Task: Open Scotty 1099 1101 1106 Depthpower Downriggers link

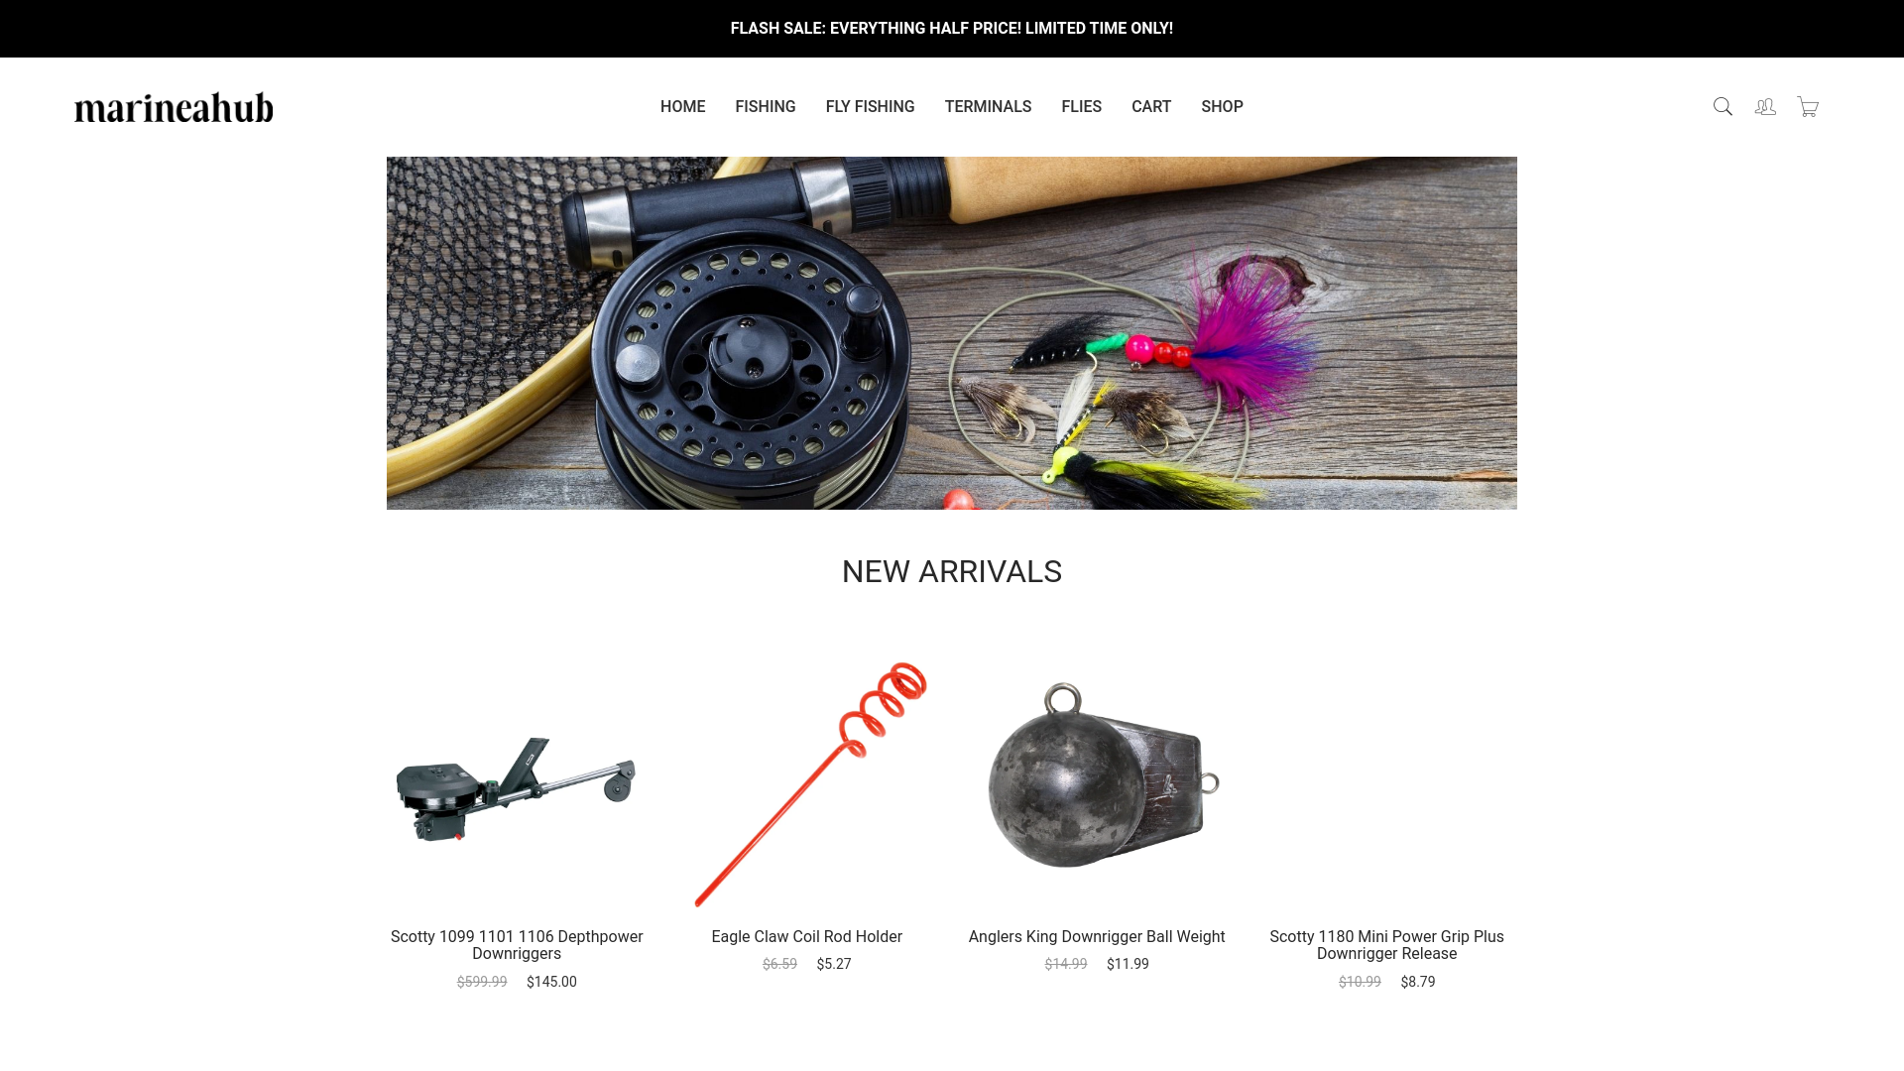Action: [517, 945]
